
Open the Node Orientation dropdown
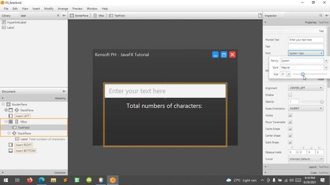click(x=306, y=108)
